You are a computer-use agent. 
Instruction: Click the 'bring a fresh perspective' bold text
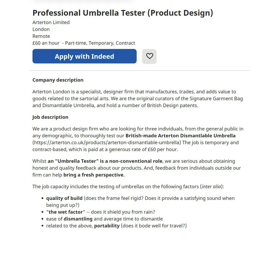coord(93,175)
